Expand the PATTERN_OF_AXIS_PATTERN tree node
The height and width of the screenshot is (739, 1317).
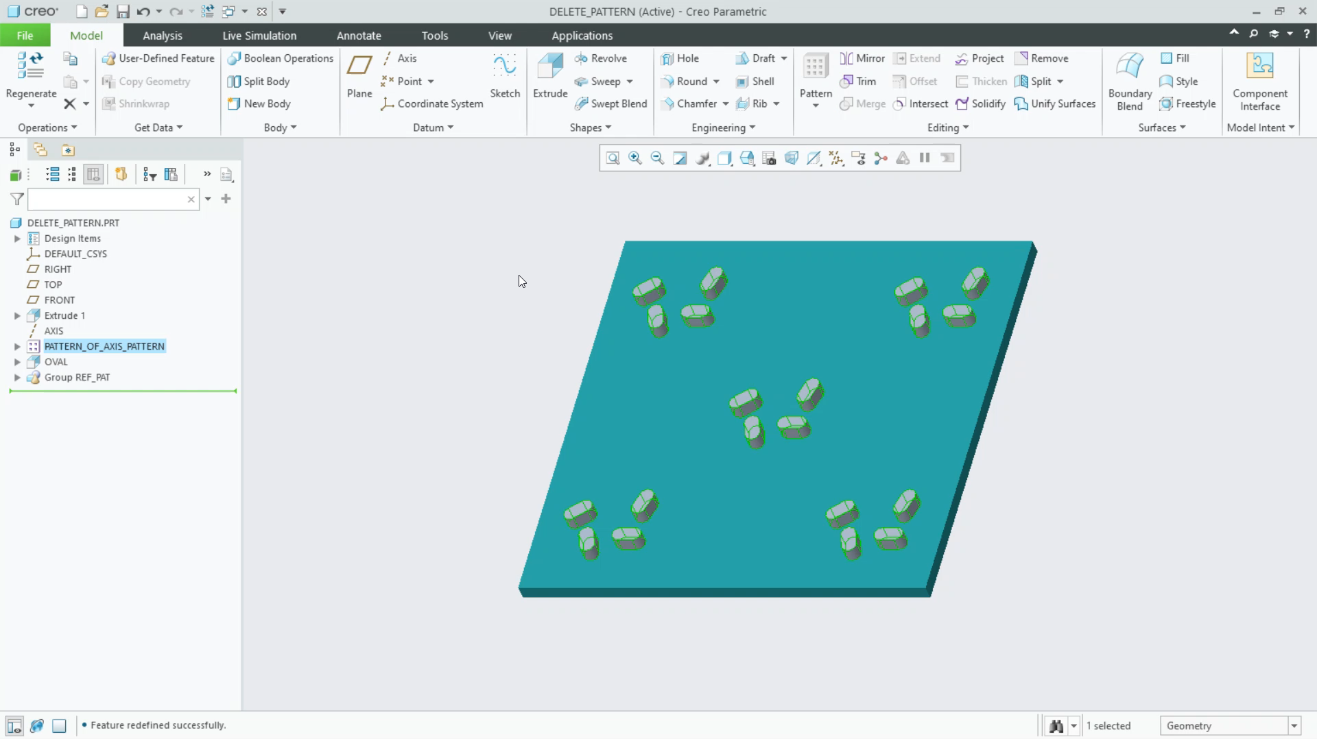17,347
